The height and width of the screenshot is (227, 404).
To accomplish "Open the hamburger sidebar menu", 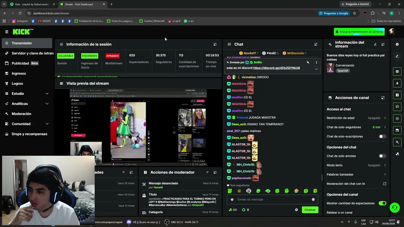I will (x=7, y=32).
